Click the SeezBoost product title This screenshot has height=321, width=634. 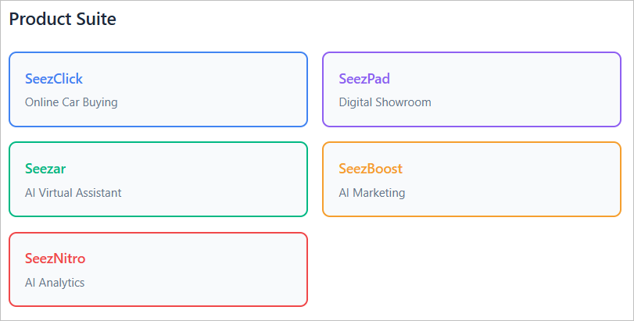pyautogui.click(x=371, y=169)
